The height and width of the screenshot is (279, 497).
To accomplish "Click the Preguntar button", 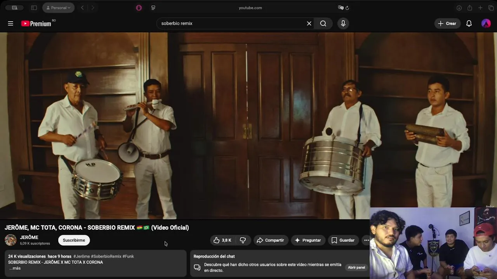I will pyautogui.click(x=308, y=240).
